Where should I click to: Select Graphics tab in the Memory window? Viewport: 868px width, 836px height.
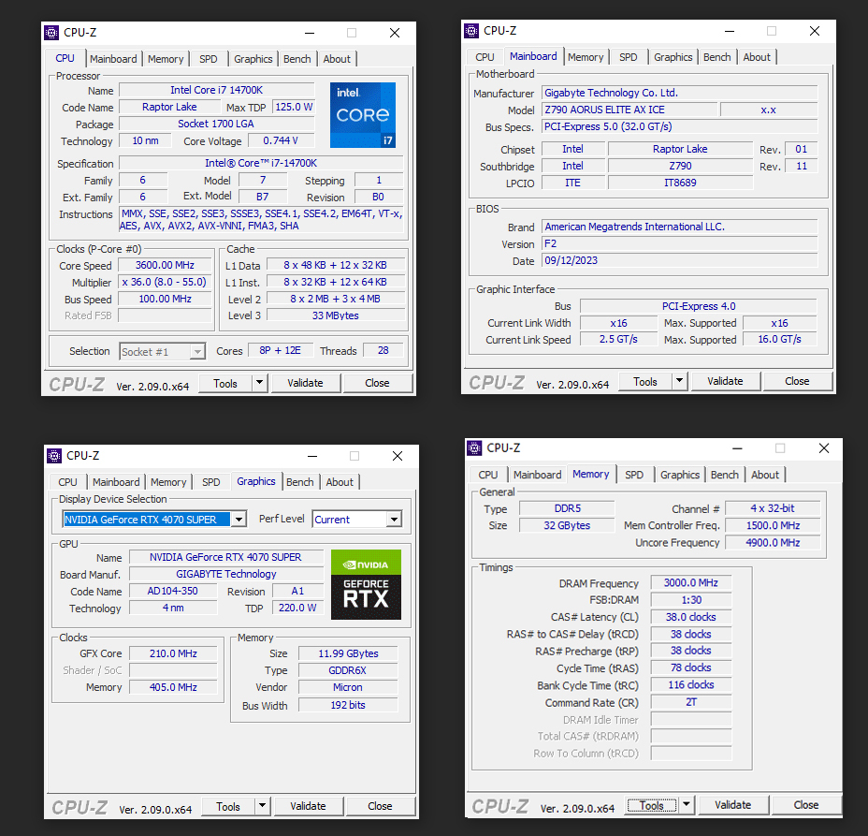pyautogui.click(x=680, y=475)
